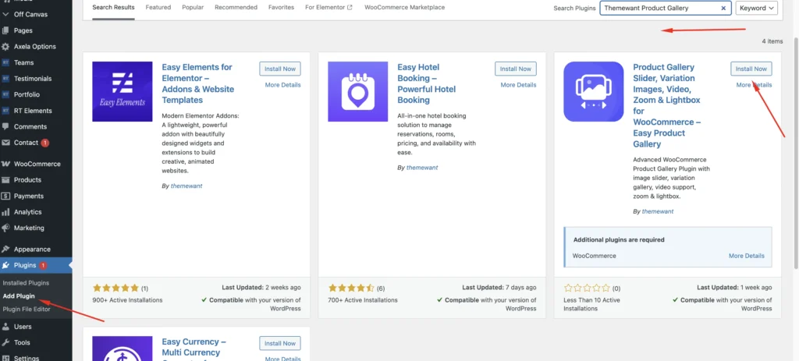The height and width of the screenshot is (361, 799).
Task: Open Add Plugin submenu item
Action: tap(19, 296)
